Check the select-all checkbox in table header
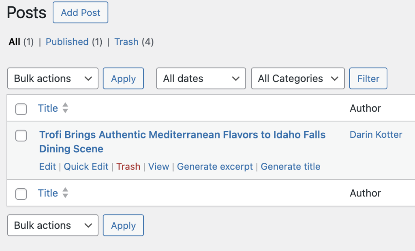 point(21,108)
